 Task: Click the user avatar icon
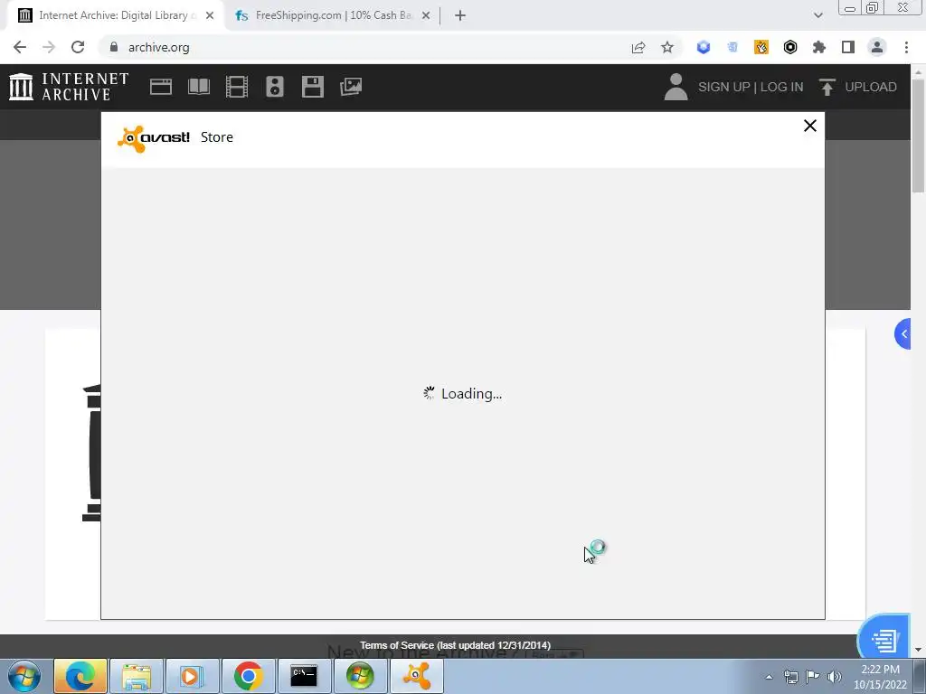[676, 87]
